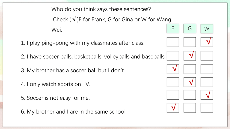Screen dimensions: 230x129
Task: Uncheck the W box for sentence 1
Action: pyautogui.click(x=207, y=42)
